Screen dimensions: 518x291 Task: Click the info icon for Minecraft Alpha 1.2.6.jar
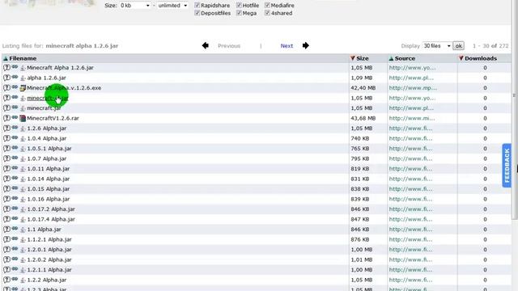(6, 68)
